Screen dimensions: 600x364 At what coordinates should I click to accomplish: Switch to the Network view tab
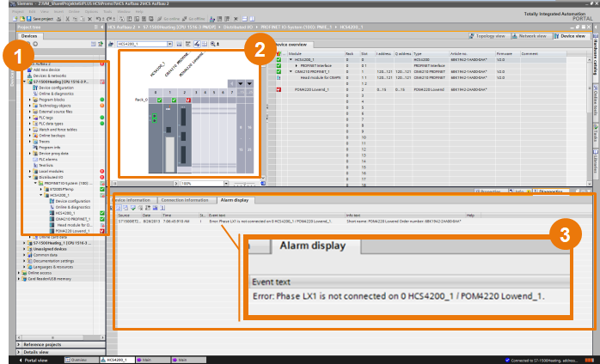click(x=531, y=37)
